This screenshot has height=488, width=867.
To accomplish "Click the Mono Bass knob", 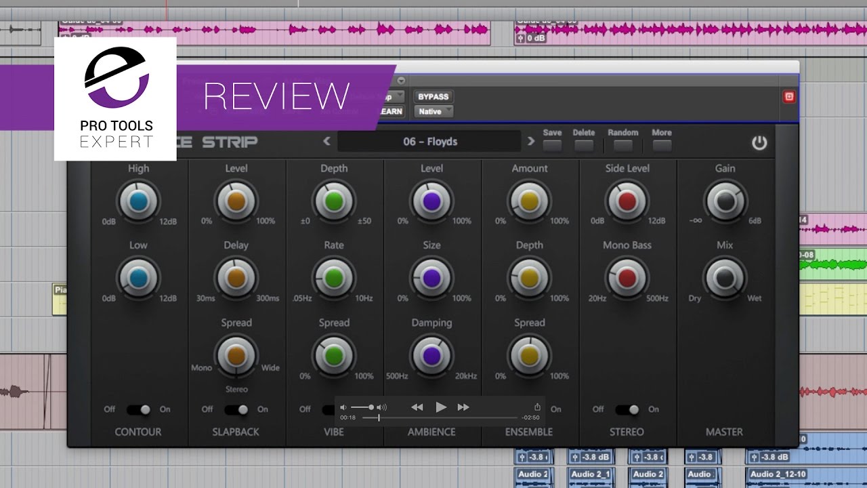I will [627, 278].
